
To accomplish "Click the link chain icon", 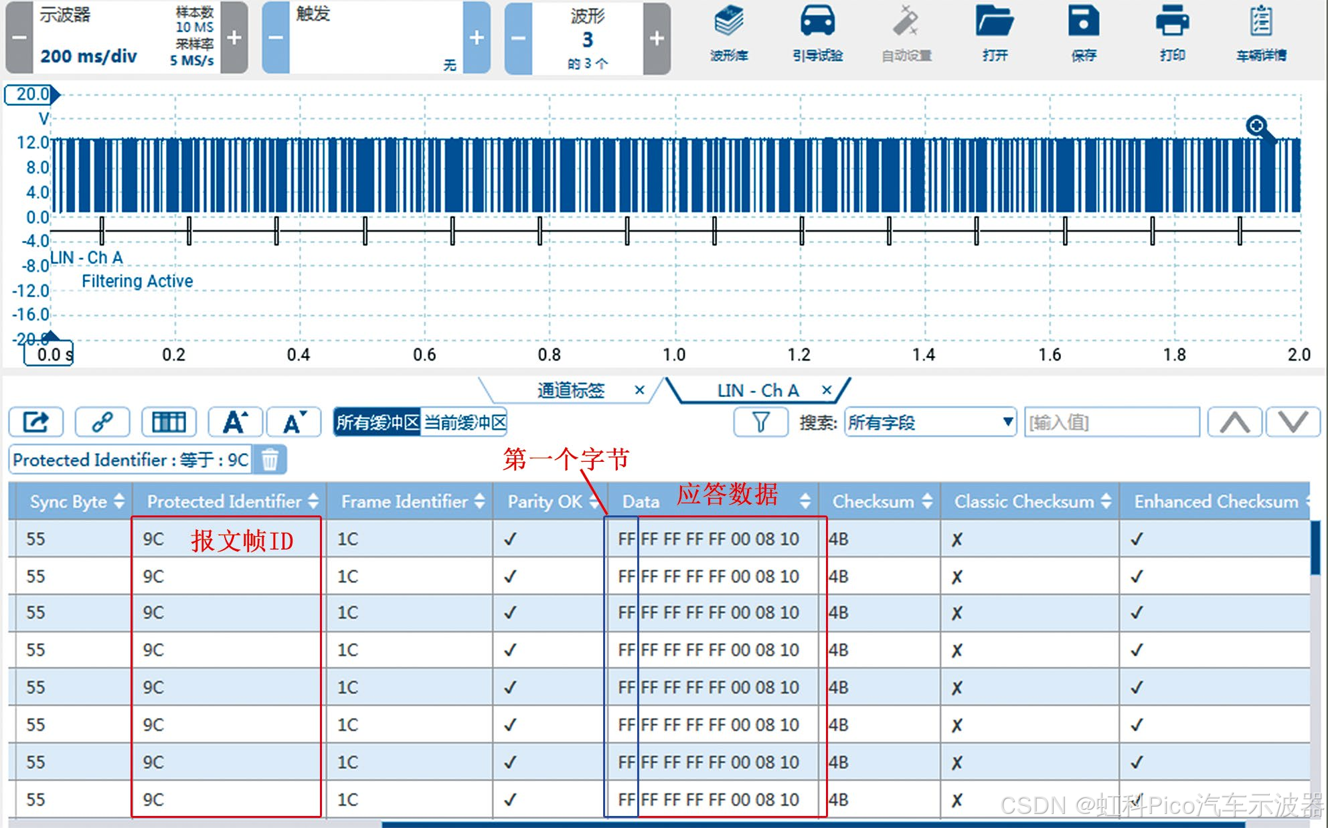I will (x=102, y=422).
